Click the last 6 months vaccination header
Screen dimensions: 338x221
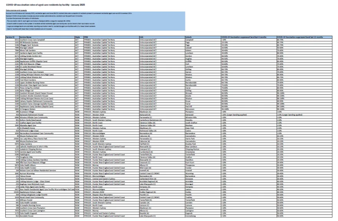click(249, 37)
